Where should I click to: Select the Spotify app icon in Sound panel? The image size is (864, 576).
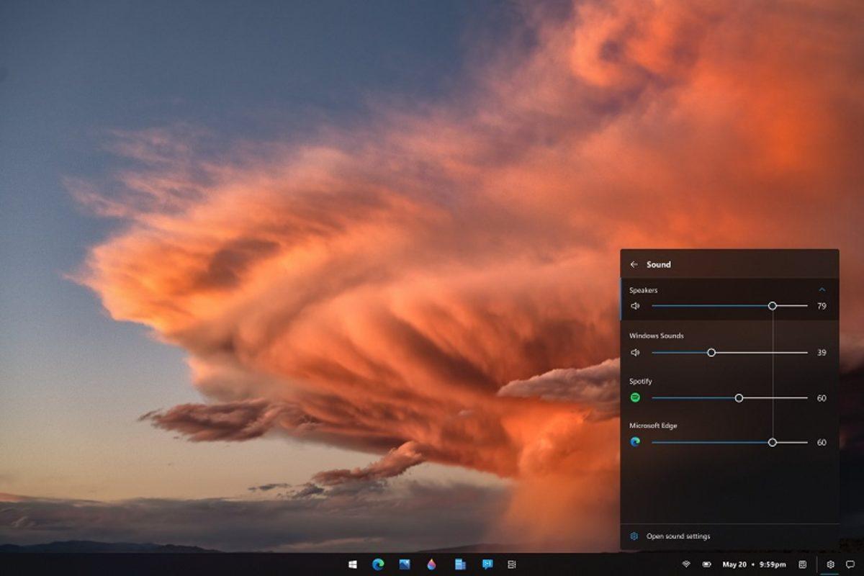(x=634, y=397)
